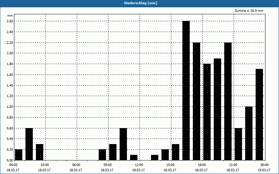Screen dimensions: 279x174
Task: Click the 0,60 mm bar between 09:00 and 12:00
Action: pos(123,144)
